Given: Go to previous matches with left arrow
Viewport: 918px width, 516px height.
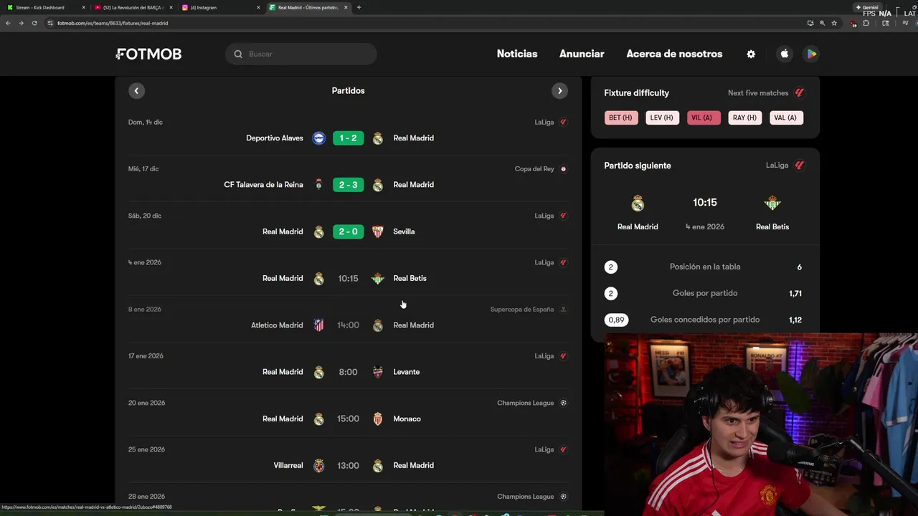Looking at the screenshot, I should 136,91.
